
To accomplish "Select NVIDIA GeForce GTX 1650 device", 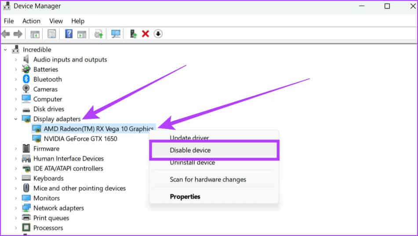I will pyautogui.click(x=80, y=139).
